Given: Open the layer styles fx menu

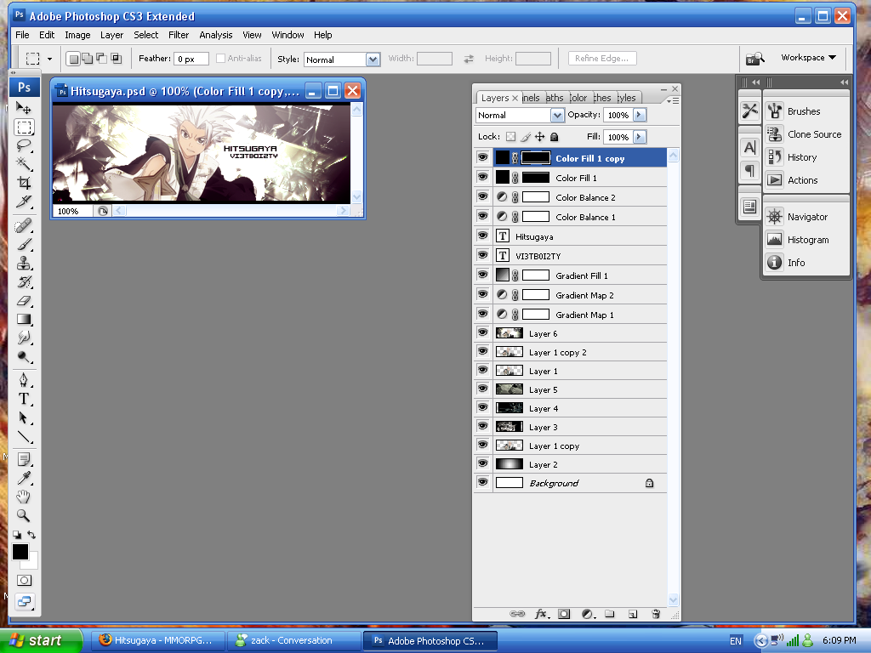Looking at the screenshot, I should 542,614.
